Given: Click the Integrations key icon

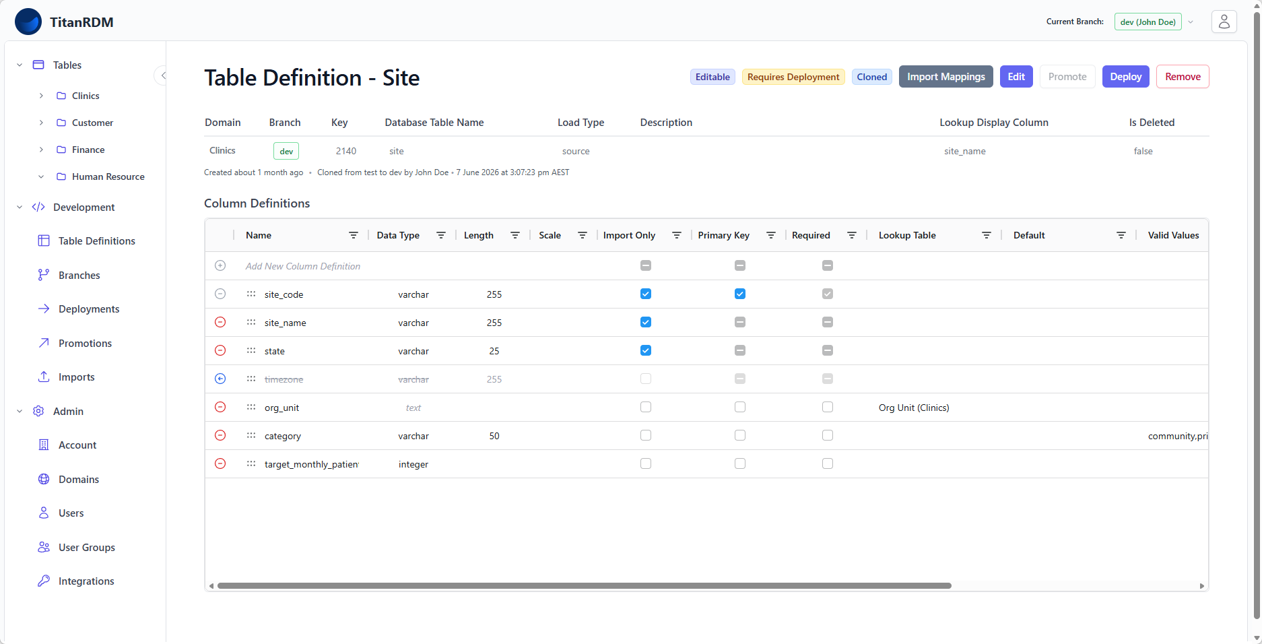Looking at the screenshot, I should point(44,581).
